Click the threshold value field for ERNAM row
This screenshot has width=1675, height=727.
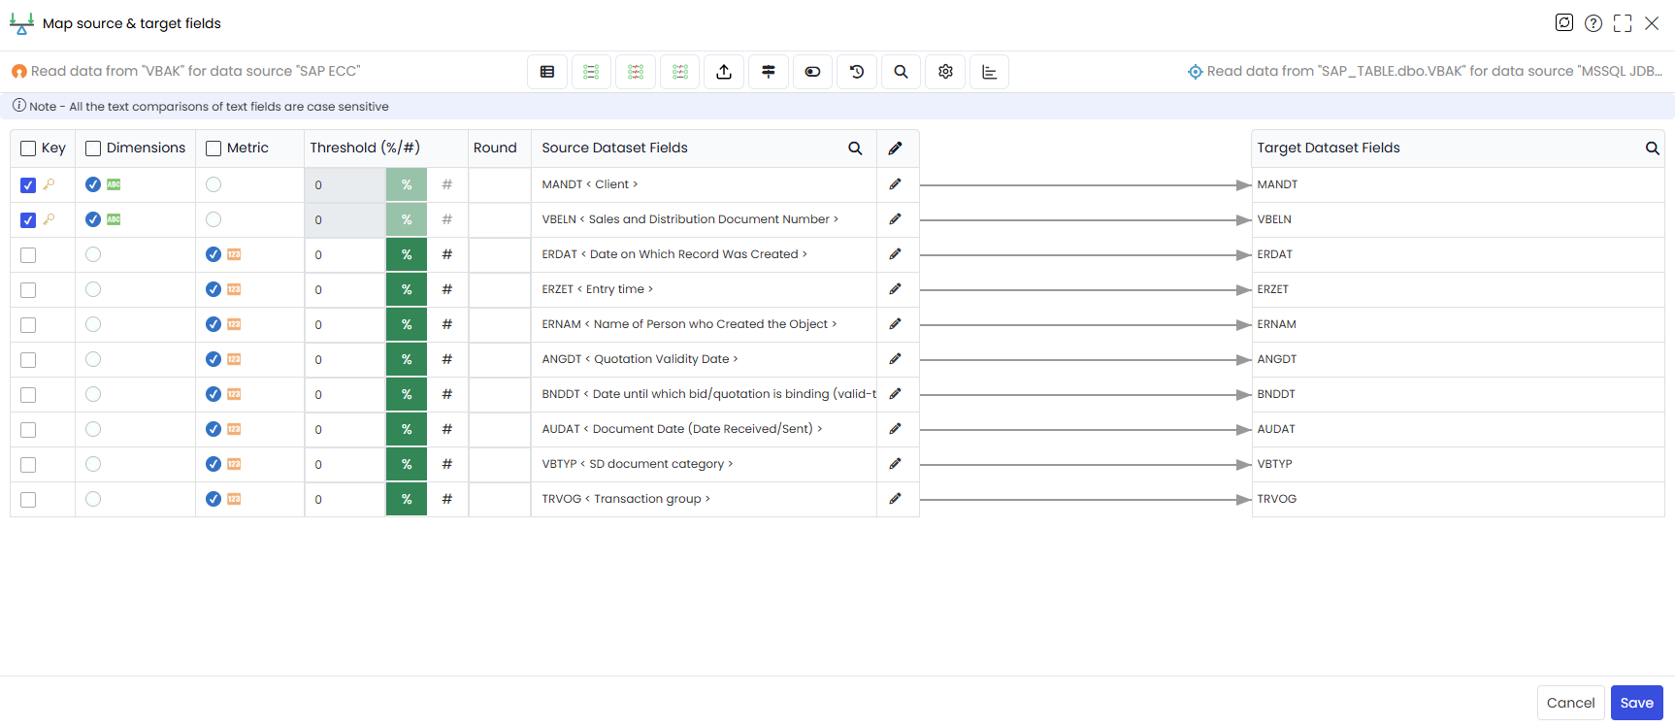[x=345, y=324]
